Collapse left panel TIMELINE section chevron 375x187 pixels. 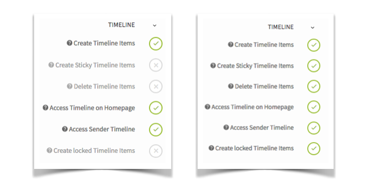155,25
